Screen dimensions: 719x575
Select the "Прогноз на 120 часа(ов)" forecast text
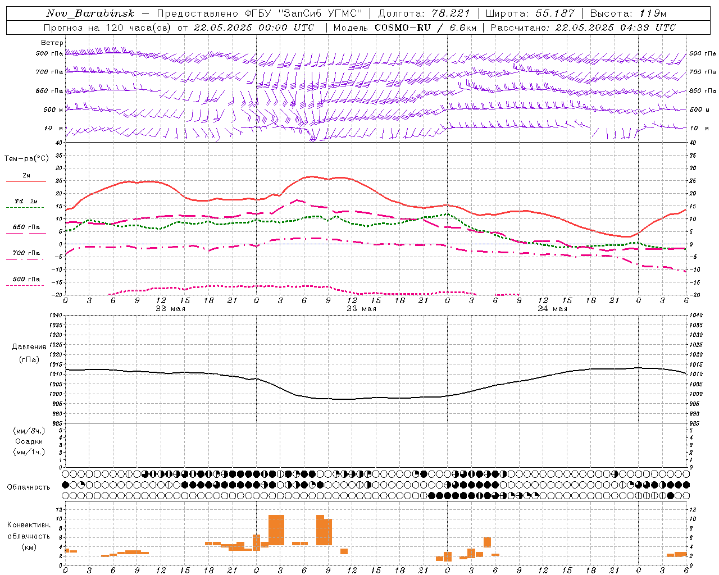108,28
